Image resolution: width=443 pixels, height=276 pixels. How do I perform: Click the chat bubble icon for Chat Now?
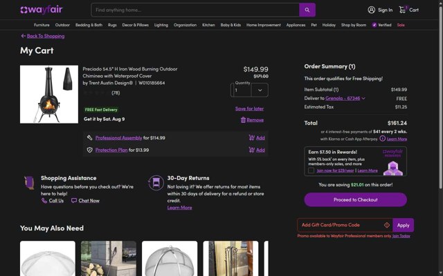point(74,201)
